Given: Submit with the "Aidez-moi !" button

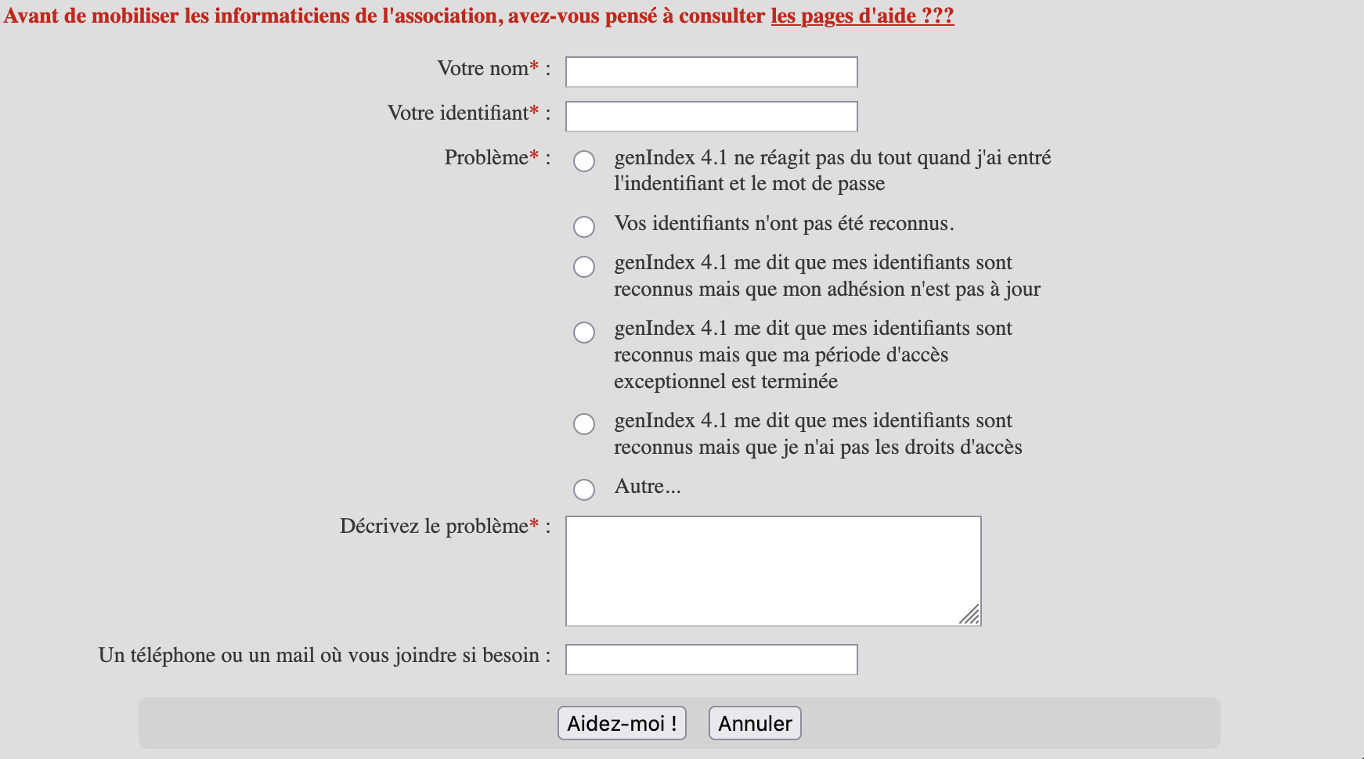Looking at the screenshot, I should 622,723.
